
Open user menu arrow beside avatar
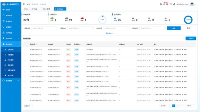coord(196,5)
